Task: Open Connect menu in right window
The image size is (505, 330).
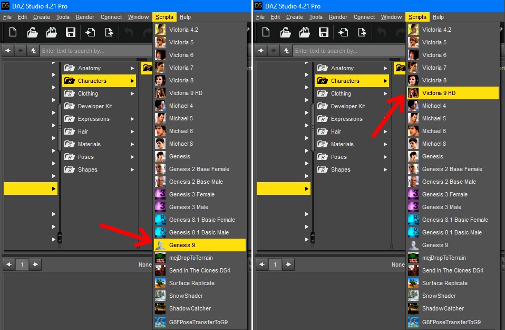Action: click(364, 17)
